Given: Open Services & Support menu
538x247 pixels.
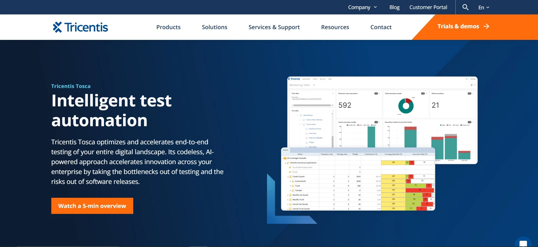Looking at the screenshot, I should (274, 27).
